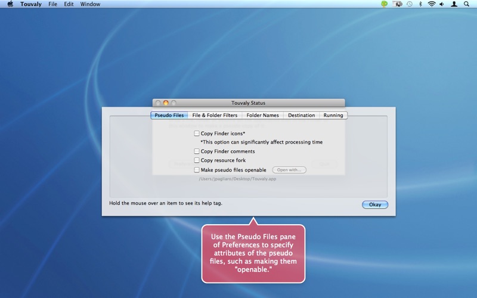Open the Wi-Fi status menu

(431, 4)
